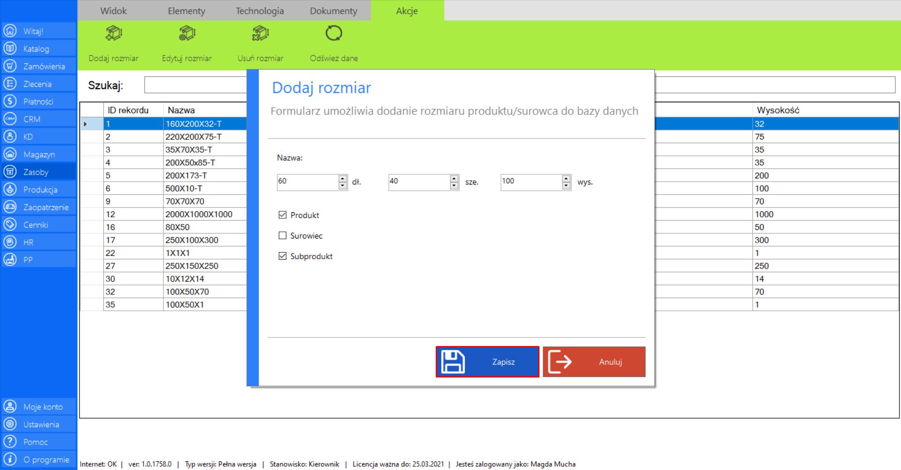901x470 pixels.
Task: Increase the dł. length value with up arrow
Action: click(342, 178)
